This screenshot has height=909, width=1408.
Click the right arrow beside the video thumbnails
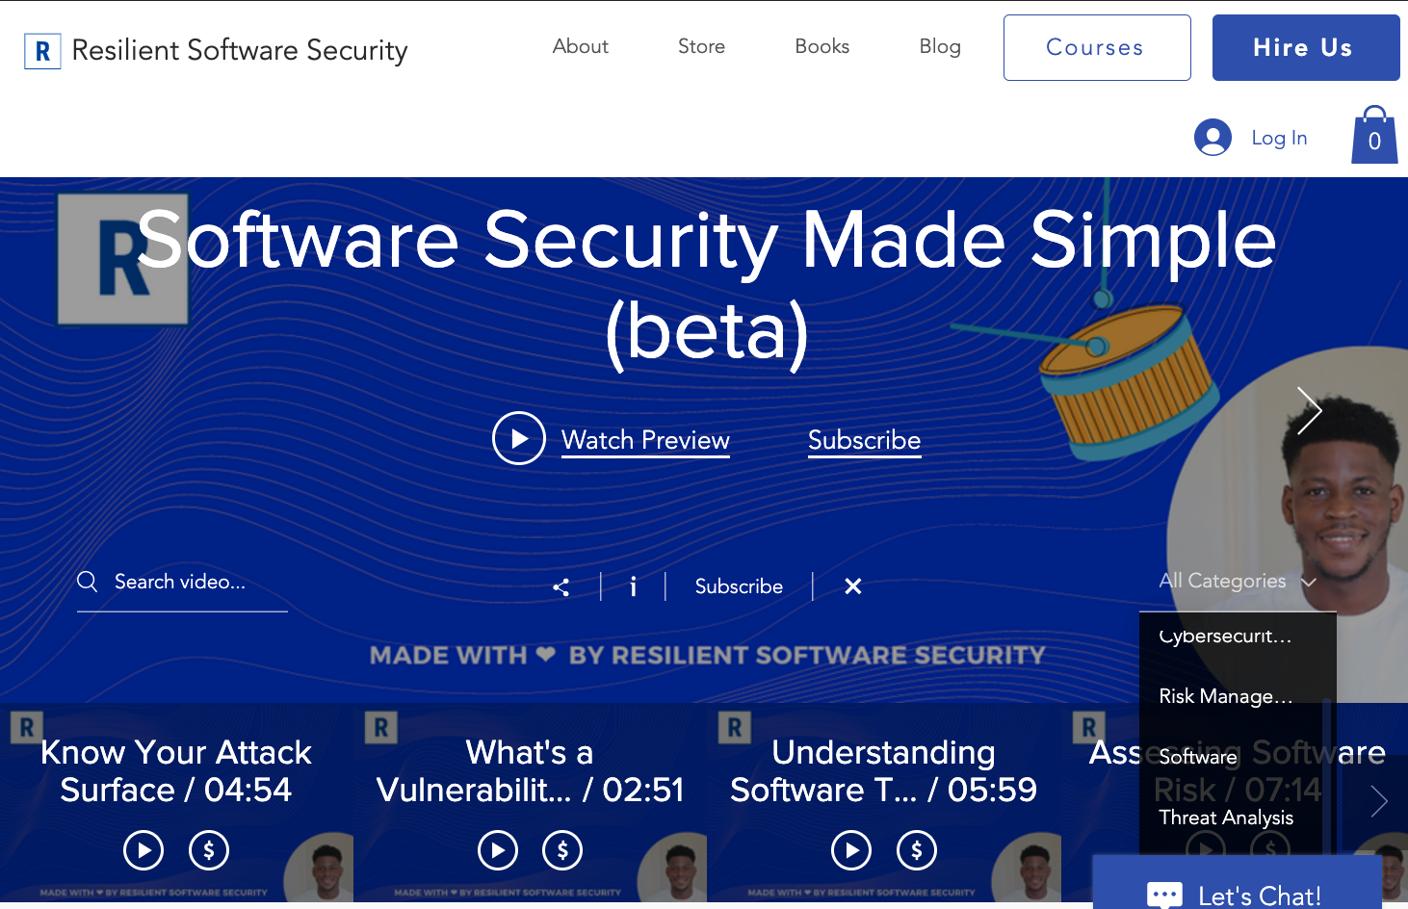tap(1380, 801)
